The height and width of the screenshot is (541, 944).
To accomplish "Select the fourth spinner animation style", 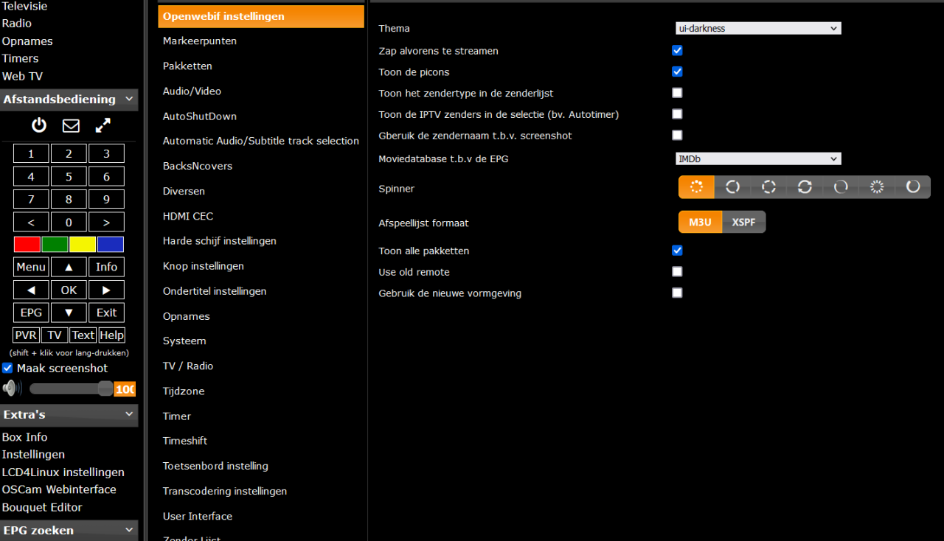I will pyautogui.click(x=805, y=187).
